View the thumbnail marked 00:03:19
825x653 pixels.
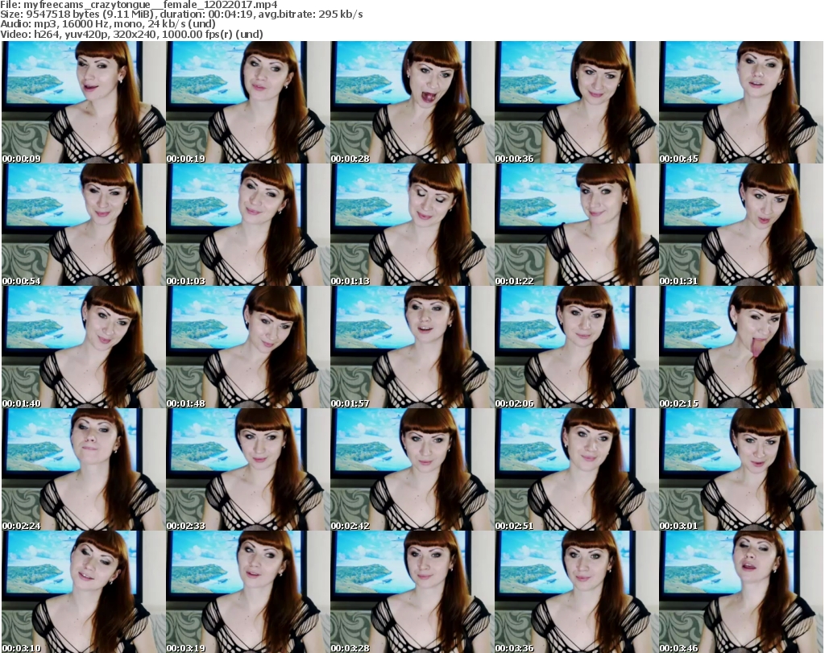click(x=248, y=592)
